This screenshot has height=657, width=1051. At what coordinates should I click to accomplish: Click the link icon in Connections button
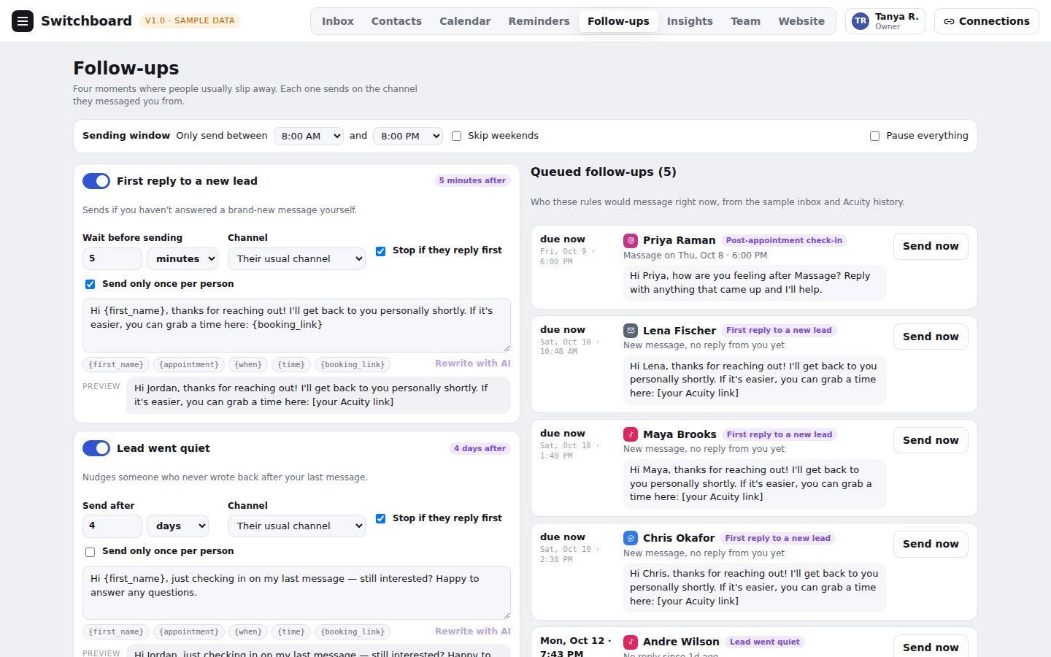[x=949, y=21]
